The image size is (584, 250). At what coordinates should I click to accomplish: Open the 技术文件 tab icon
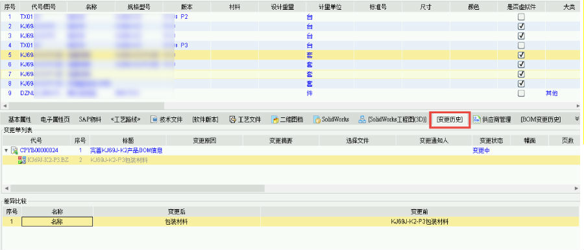(x=154, y=119)
